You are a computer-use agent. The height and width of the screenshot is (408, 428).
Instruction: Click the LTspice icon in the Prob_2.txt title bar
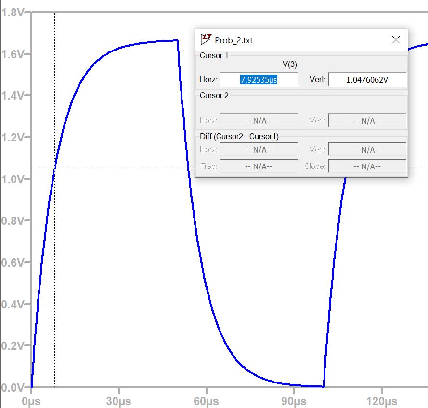pos(206,39)
